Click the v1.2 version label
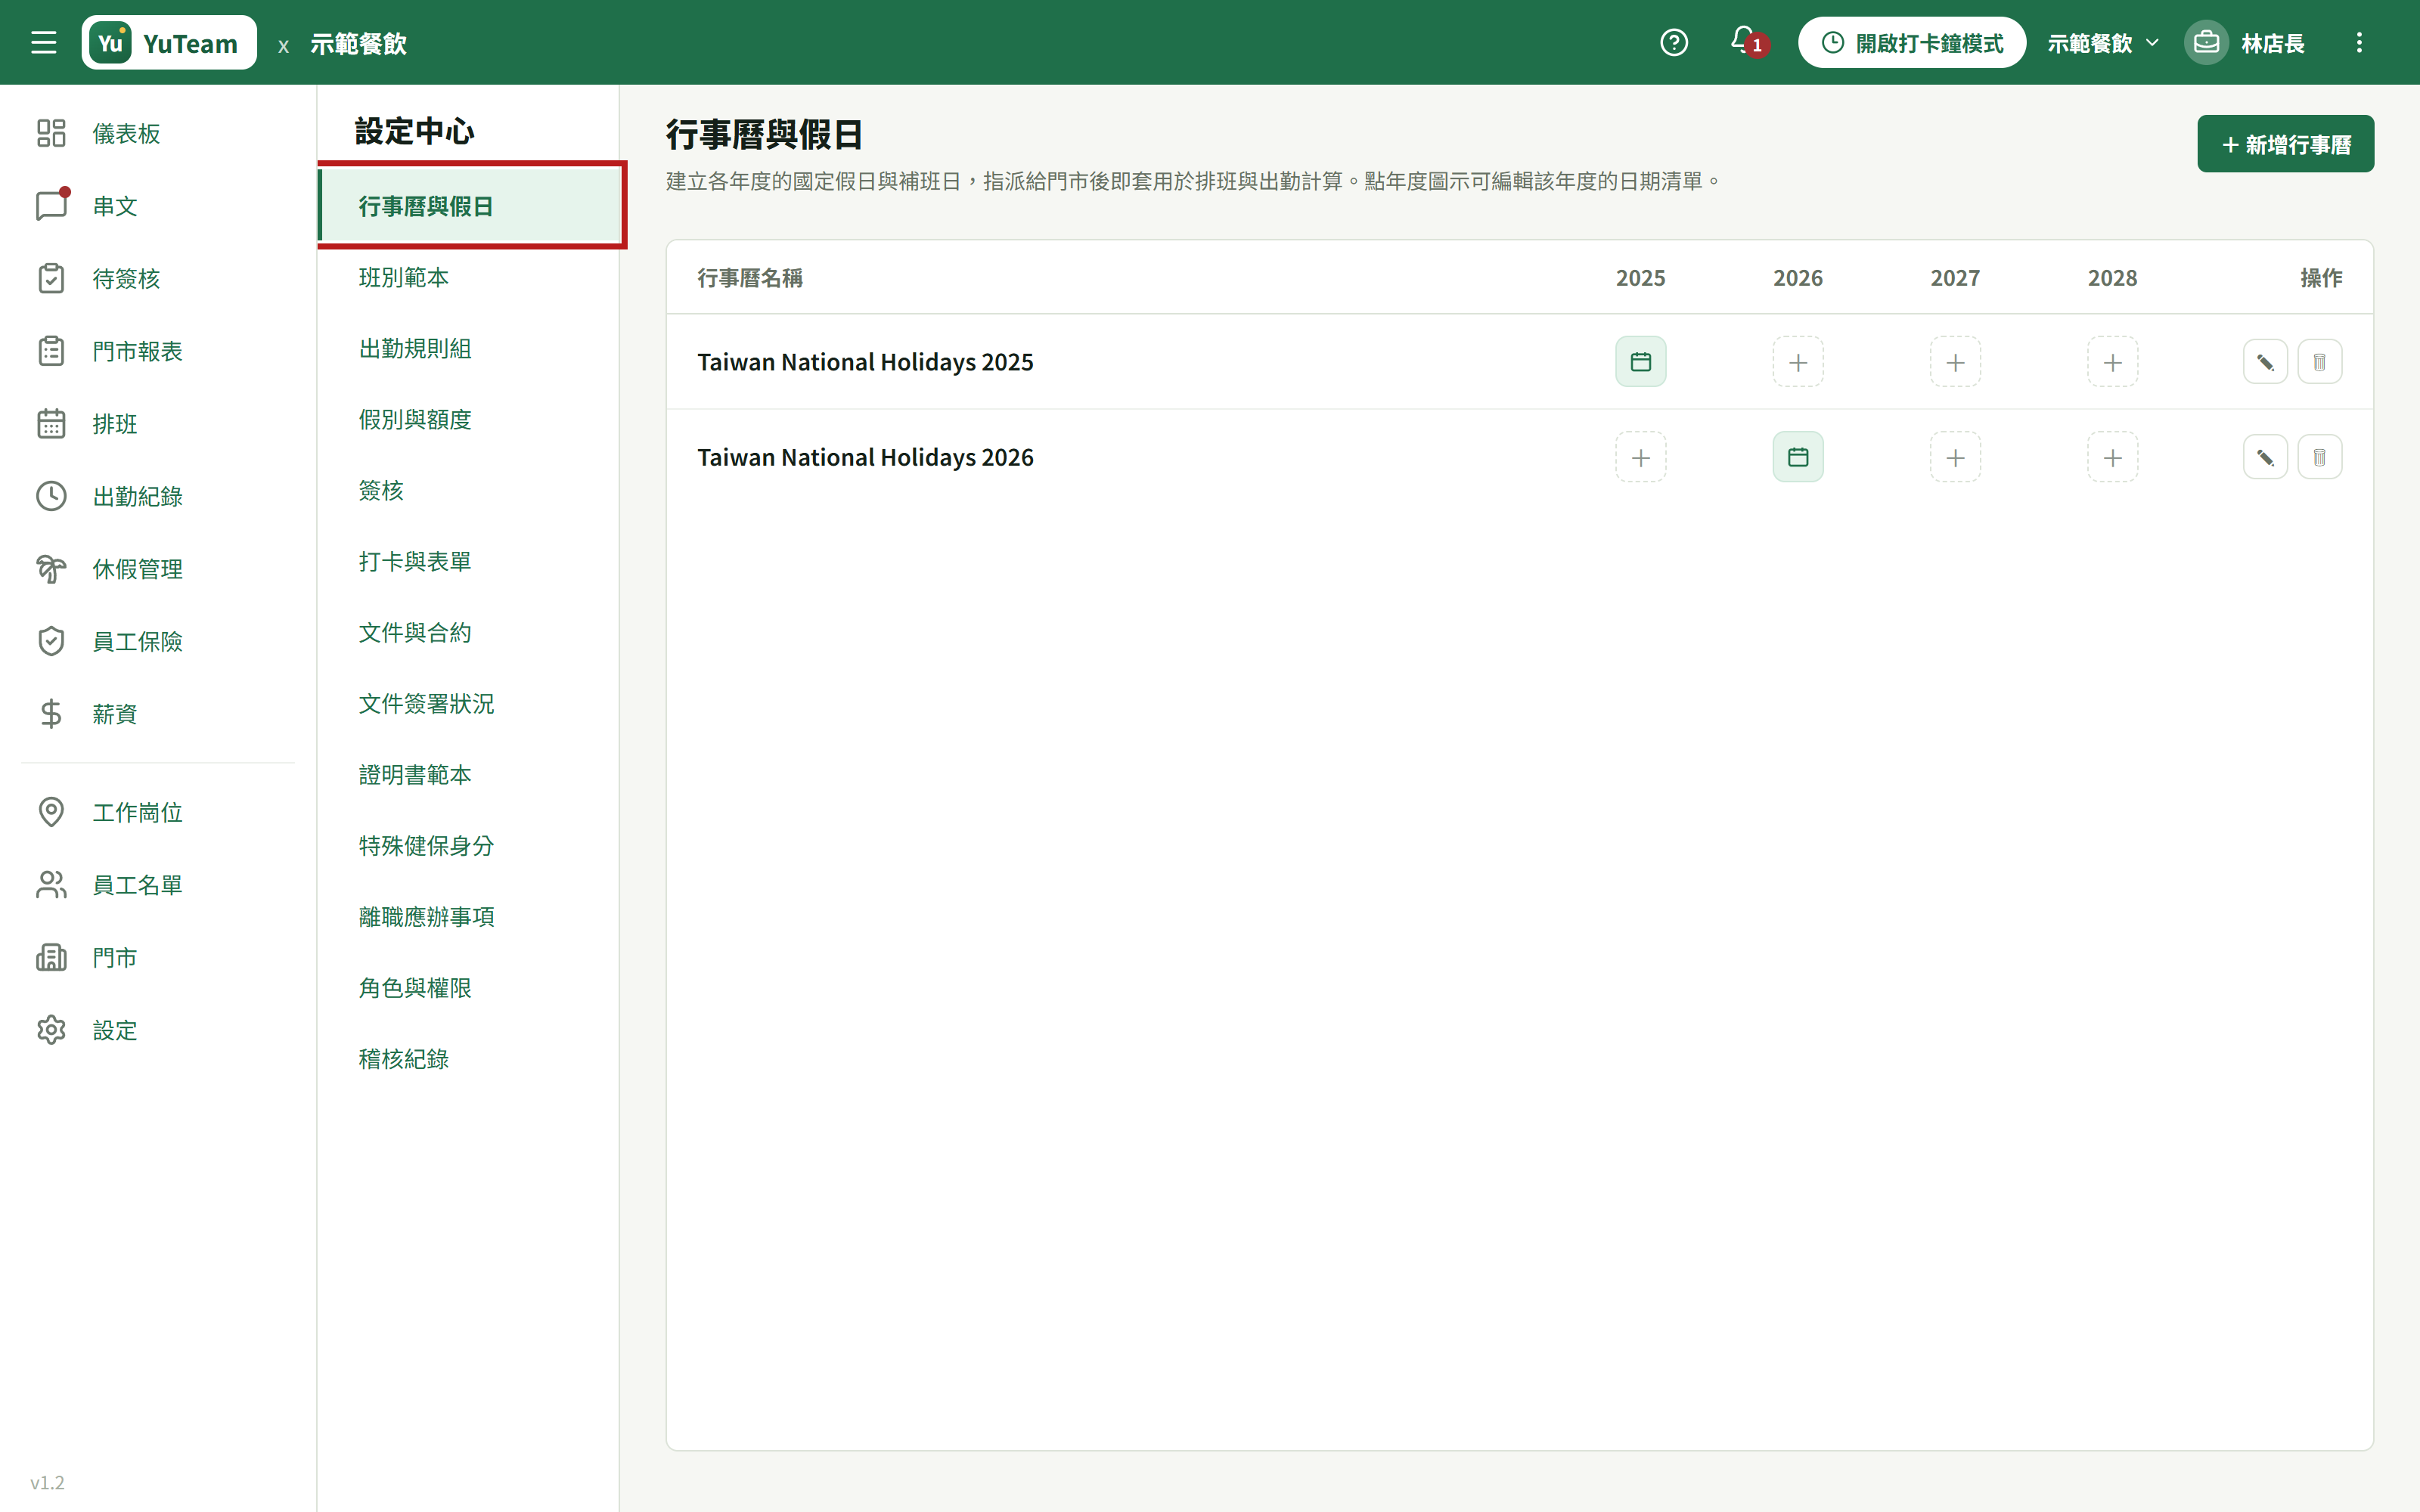Screen dimensions: 2420x1512 [x=47, y=1482]
